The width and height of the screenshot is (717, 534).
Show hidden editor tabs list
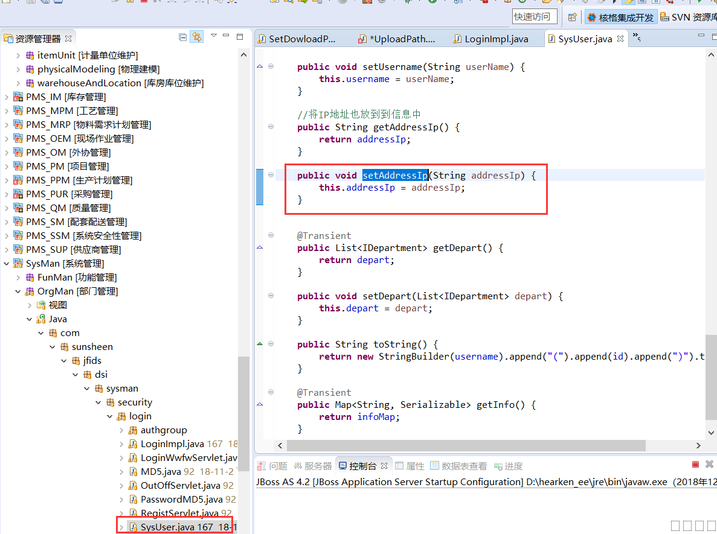pyautogui.click(x=637, y=37)
